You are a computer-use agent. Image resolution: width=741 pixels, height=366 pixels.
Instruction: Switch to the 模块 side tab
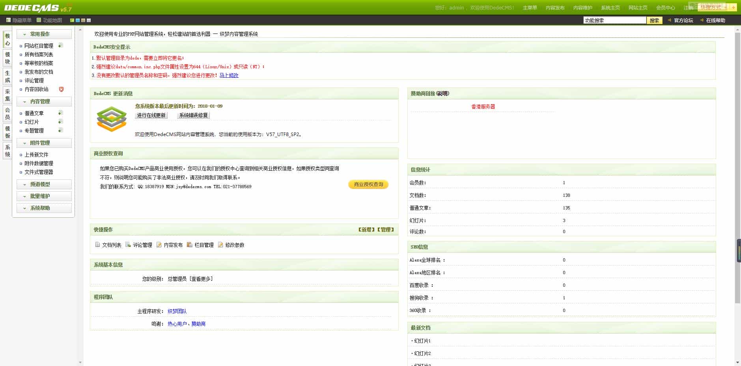7,58
